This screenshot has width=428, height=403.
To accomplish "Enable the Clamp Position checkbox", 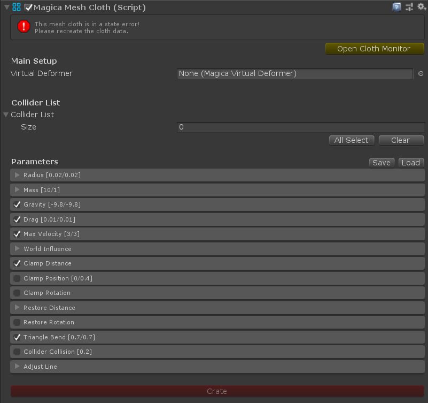I will pos(17,278).
